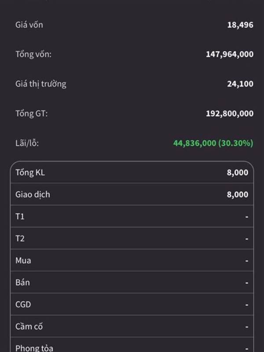Tap the Giao dịch quantity 8,000
This screenshot has height=352, width=264.
238,194
